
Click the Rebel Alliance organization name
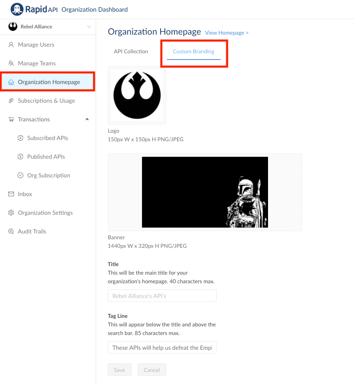click(36, 26)
